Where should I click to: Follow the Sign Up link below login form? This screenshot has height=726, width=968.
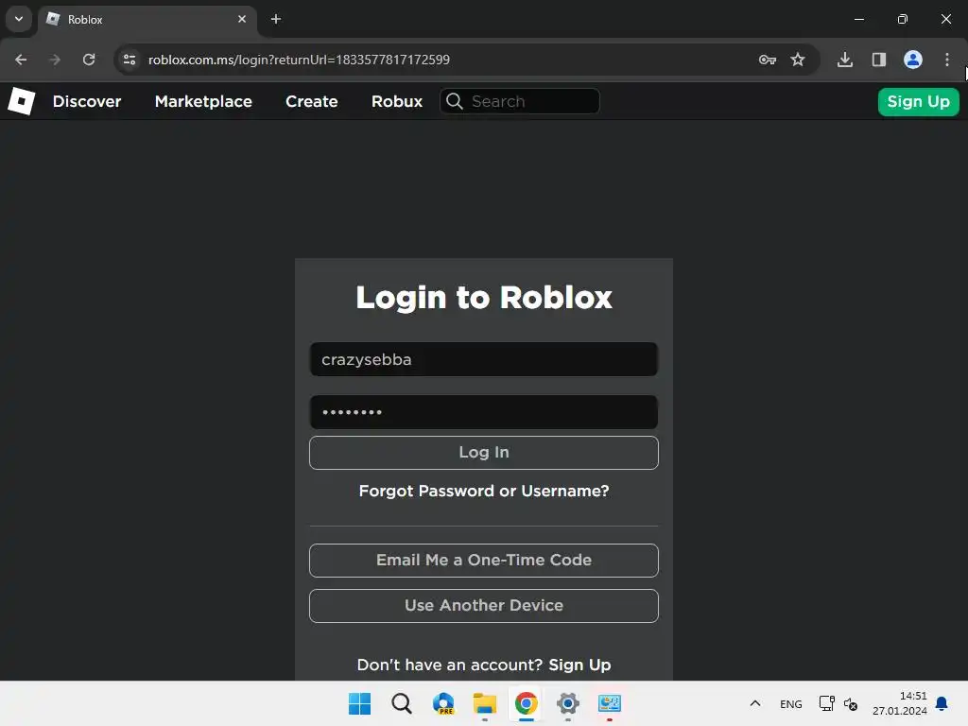point(579,665)
